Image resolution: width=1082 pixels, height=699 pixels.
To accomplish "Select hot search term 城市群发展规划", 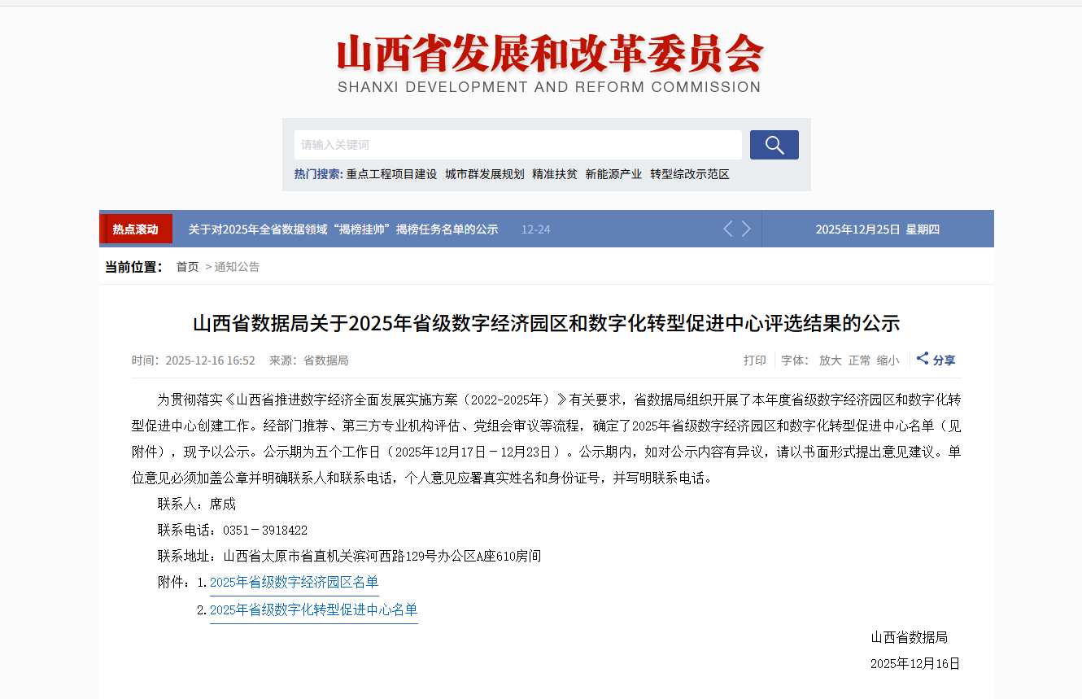I will tap(484, 173).
